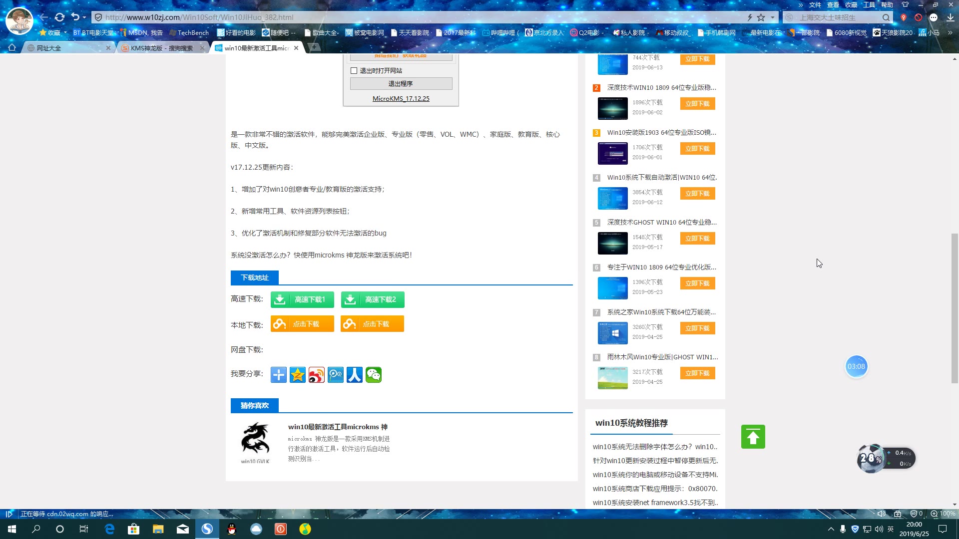Click the green back-to-top arrow icon
959x539 pixels.
(x=753, y=437)
